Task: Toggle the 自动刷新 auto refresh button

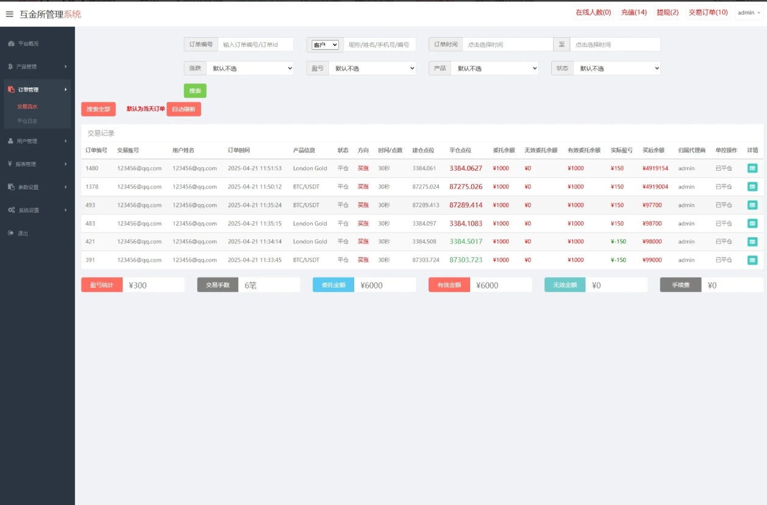Action: pyautogui.click(x=184, y=109)
